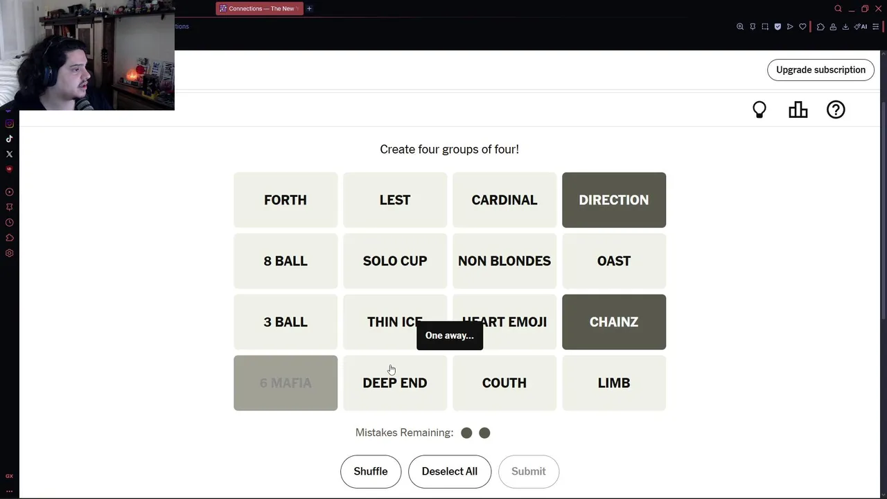Open the hints lightbulb icon
The image size is (887, 499).
[759, 110]
